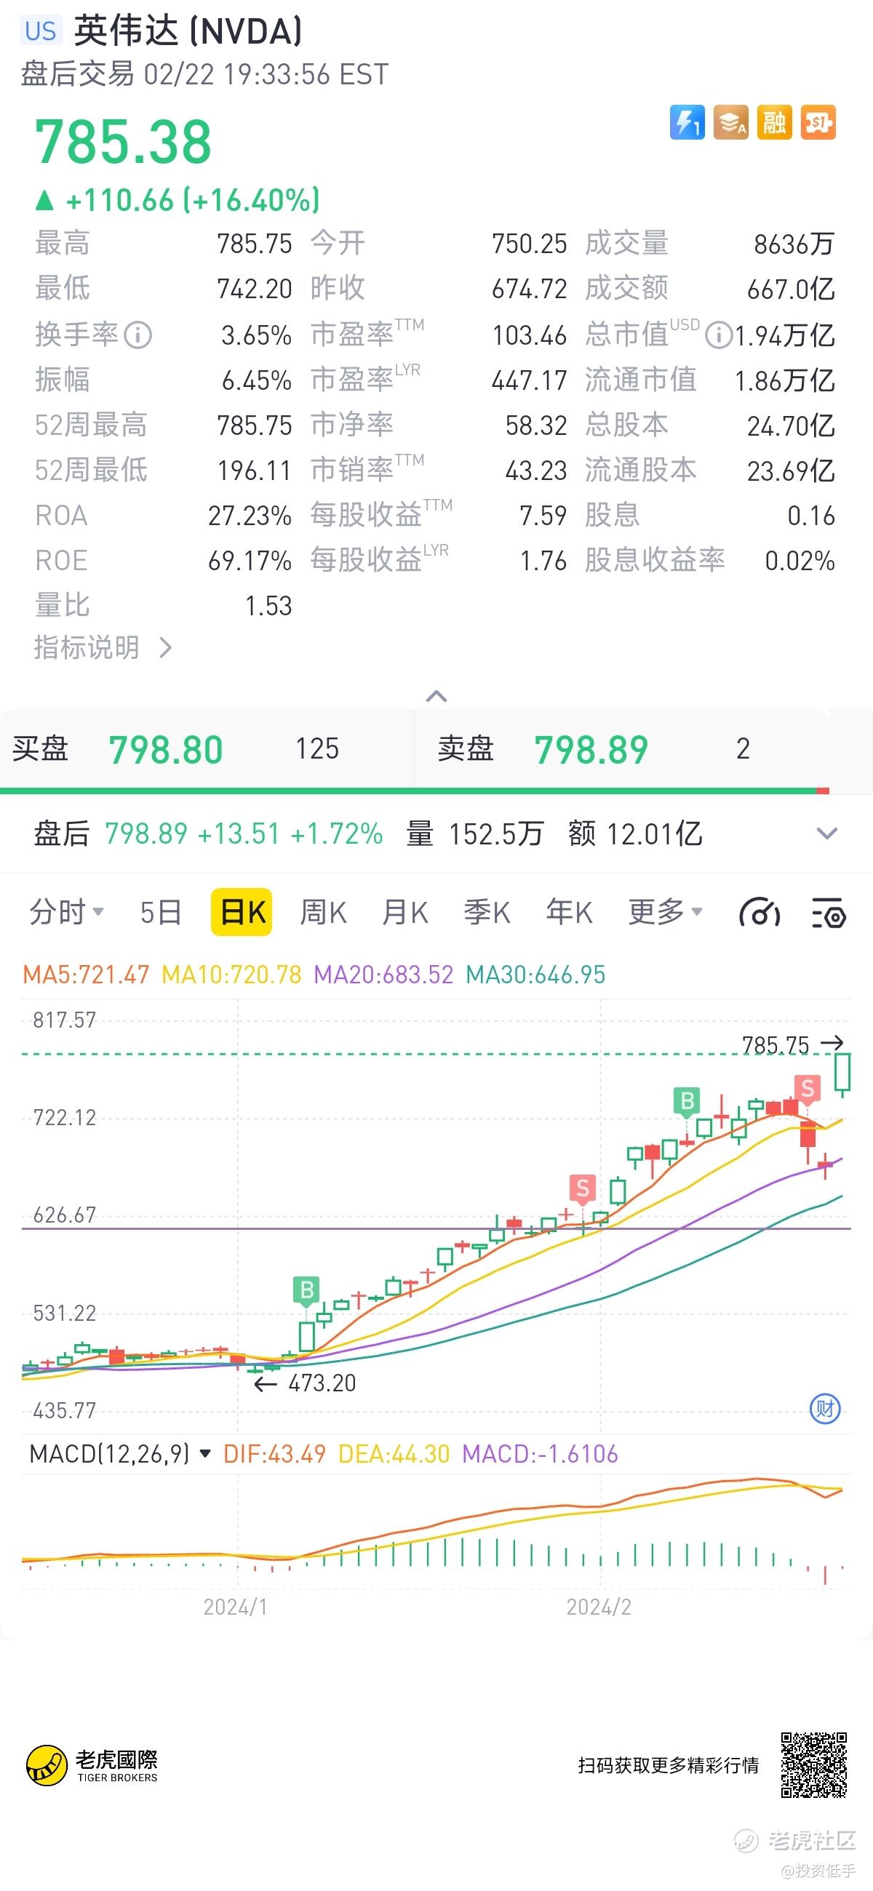The image size is (873, 1891).
Task: Tap the orange dollar-ticket badge icon
Action: (x=818, y=122)
